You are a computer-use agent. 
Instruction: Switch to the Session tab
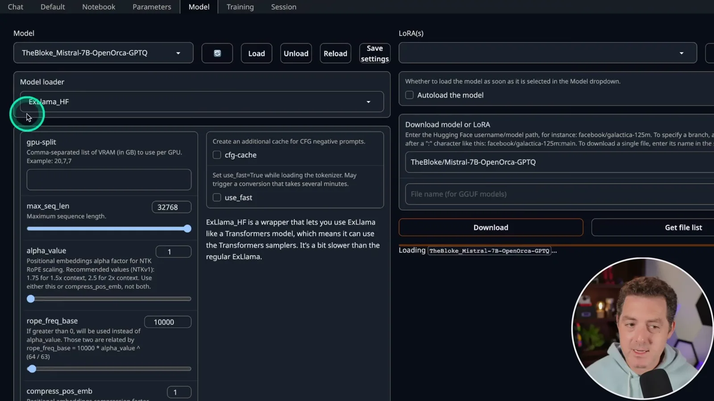click(x=284, y=7)
